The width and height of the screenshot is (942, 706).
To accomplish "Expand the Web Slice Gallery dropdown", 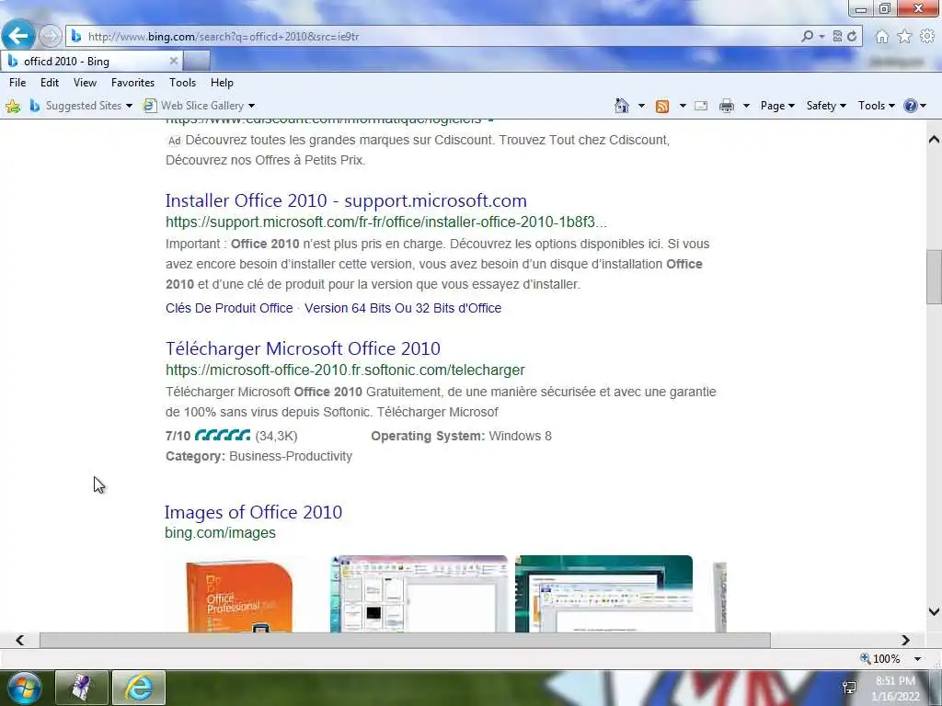I will 252,107.
